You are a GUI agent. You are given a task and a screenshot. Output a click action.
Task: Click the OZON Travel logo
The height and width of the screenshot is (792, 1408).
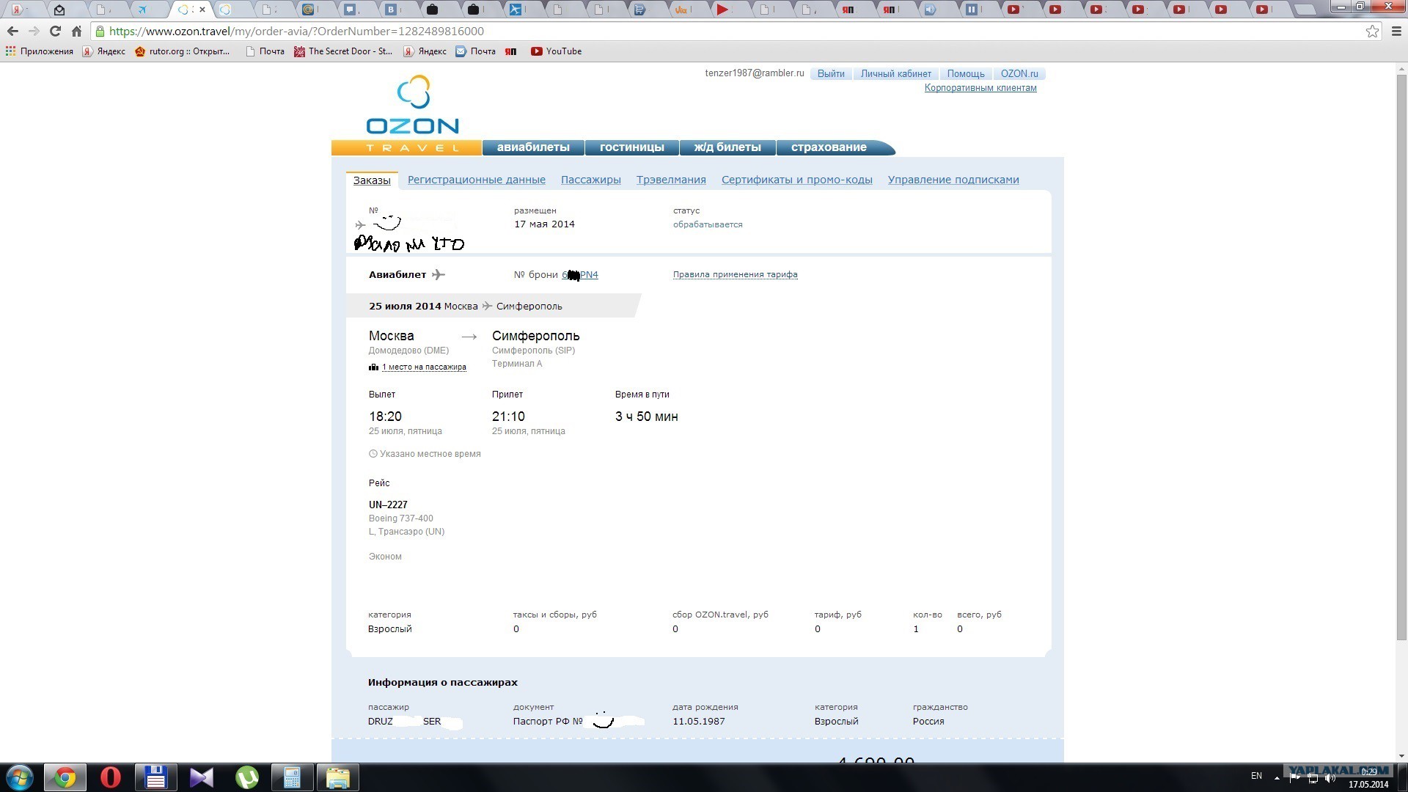coord(413,114)
